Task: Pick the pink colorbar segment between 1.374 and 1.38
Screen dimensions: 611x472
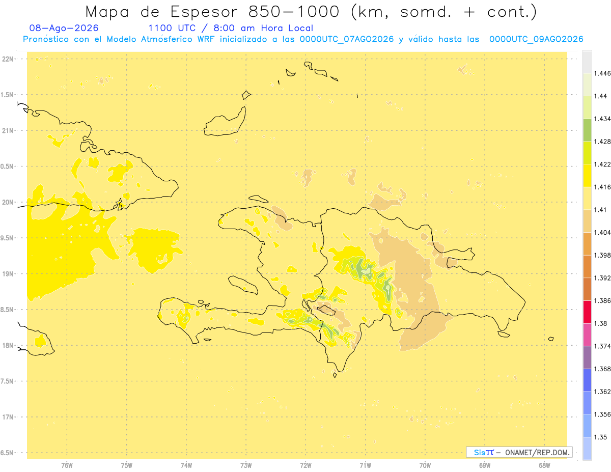Action: tap(587, 335)
